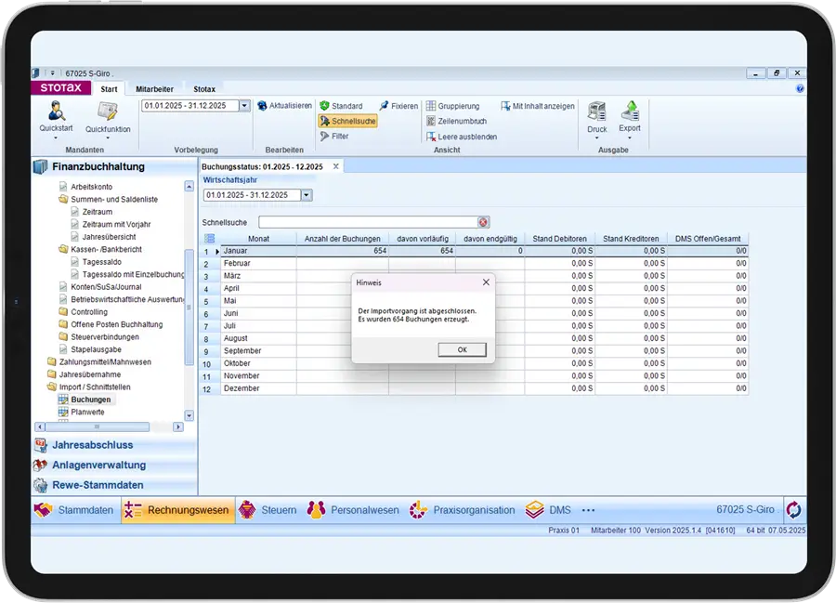836x603 pixels.
Task: Click into the Schnellsuche input field
Action: click(x=368, y=222)
